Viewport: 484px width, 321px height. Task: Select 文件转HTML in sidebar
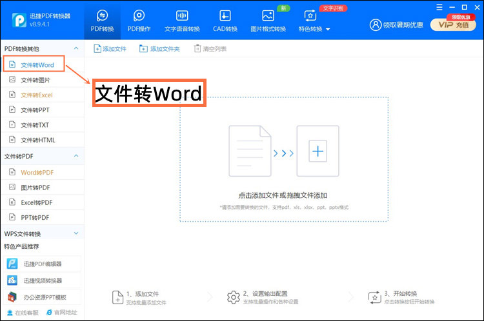43,140
